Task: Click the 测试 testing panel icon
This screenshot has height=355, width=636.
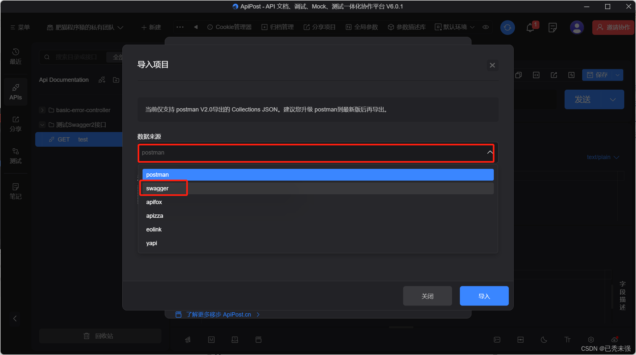Action: point(16,155)
